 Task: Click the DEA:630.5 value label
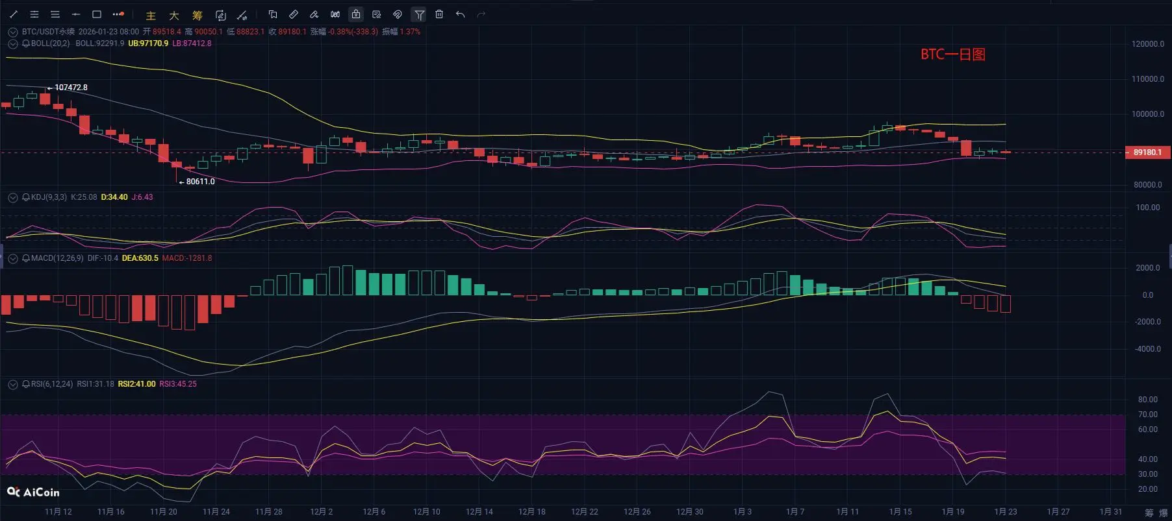point(140,258)
